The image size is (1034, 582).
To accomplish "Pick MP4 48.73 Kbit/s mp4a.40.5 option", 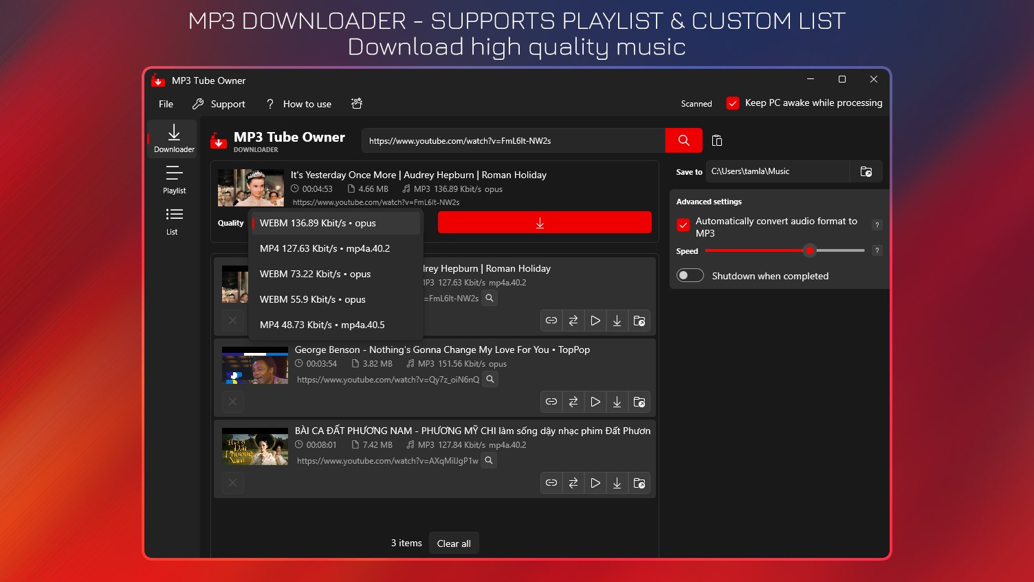I will pyautogui.click(x=320, y=324).
